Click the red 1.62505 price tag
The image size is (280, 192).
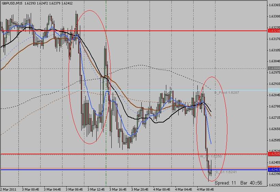(274, 154)
